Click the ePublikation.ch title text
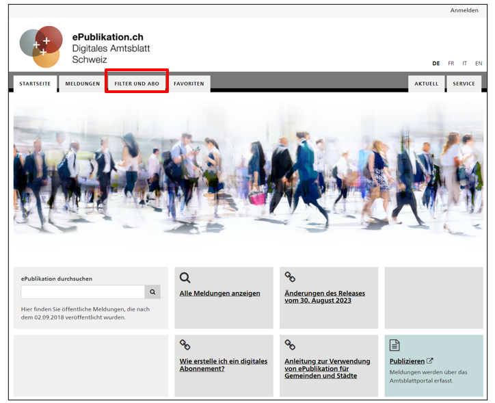This screenshot has height=403, width=495. [x=107, y=37]
